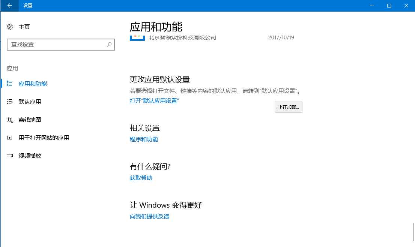Open the 默认应用 settings section

30,102
